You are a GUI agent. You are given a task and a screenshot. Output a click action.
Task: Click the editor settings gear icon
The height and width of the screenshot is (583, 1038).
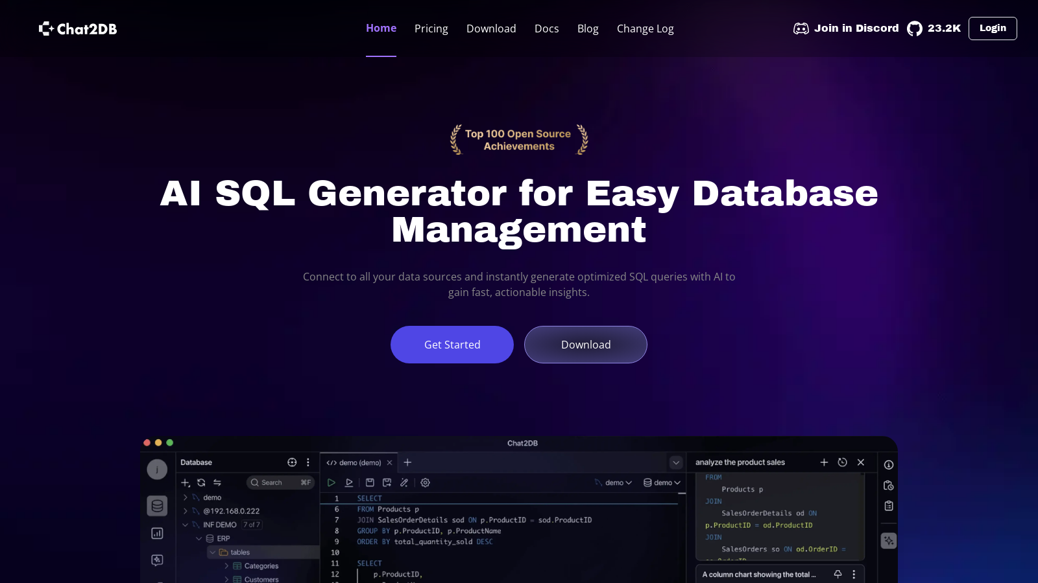click(426, 483)
